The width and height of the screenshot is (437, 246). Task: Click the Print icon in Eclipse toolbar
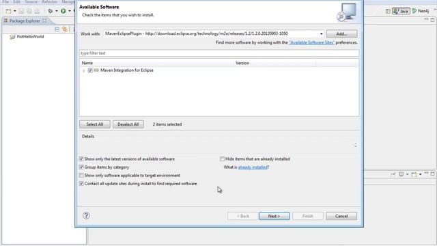coord(37,11)
